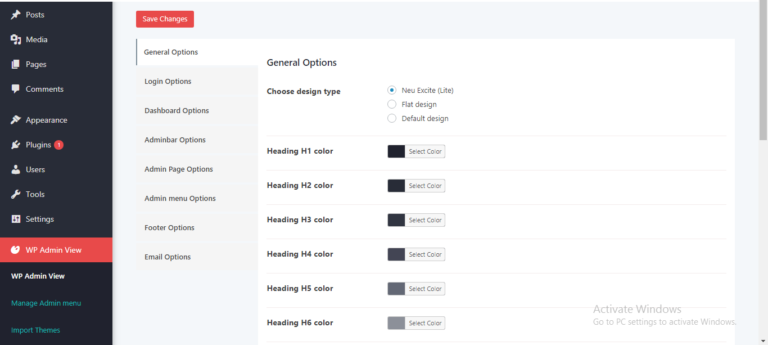Select Neu Excite (Lite) design type
Viewport: 768px width, 345px height.
coord(392,90)
